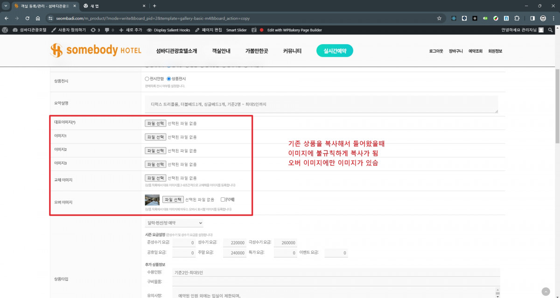
Task: Open the 예약조회 link
Action: [x=475, y=51]
